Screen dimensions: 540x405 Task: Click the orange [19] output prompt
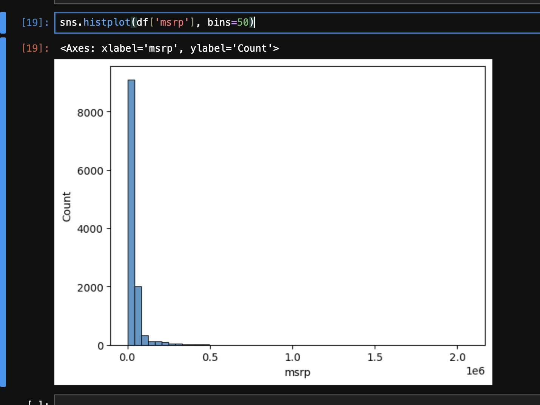click(35, 48)
